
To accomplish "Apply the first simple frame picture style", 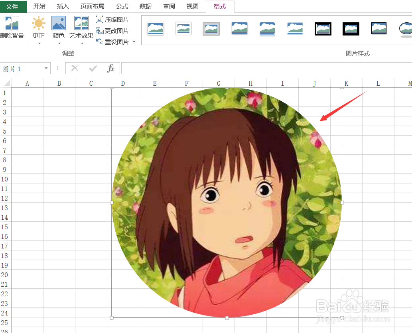I will click(156, 29).
